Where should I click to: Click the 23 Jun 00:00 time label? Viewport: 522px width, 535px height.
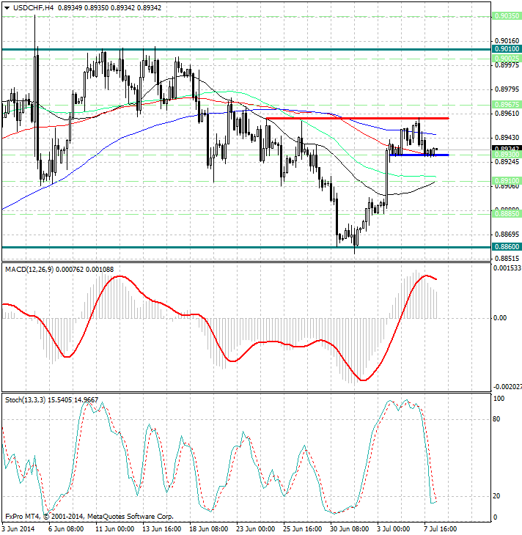pyautogui.click(x=256, y=529)
